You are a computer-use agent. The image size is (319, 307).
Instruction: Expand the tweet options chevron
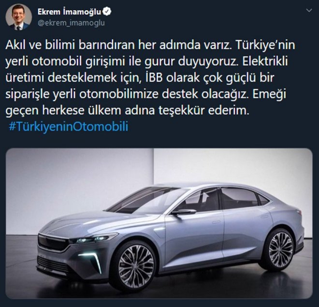pyautogui.click(x=309, y=10)
